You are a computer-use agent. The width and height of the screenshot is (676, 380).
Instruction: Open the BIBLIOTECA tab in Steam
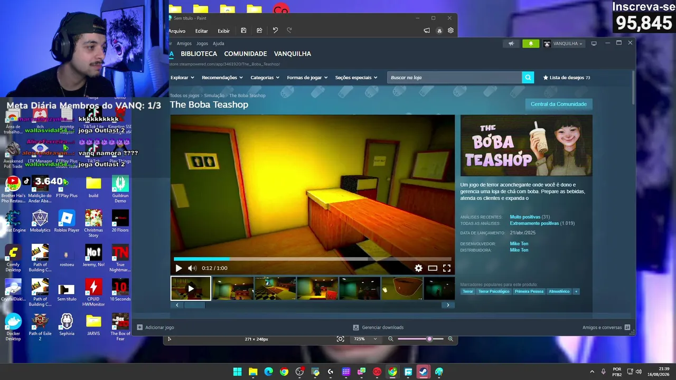pyautogui.click(x=199, y=54)
